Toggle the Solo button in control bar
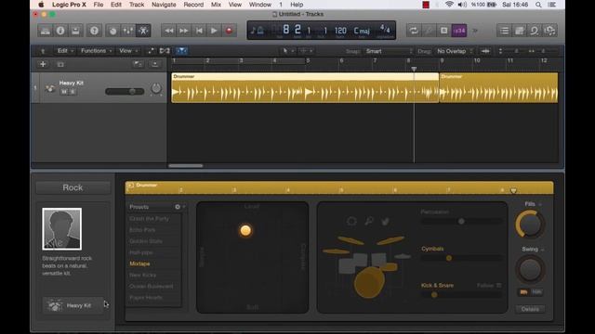This screenshot has height=334, width=595. pos(443,31)
